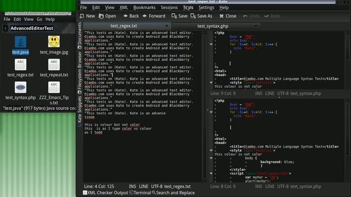Click UTF-8 in upper test_syntax.php status bar
This screenshot has height=197, width=351.
[x=283, y=94]
